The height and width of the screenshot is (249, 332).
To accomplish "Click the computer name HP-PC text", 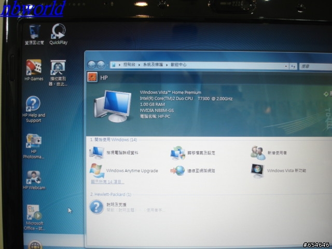I will pyautogui.click(x=155, y=116).
